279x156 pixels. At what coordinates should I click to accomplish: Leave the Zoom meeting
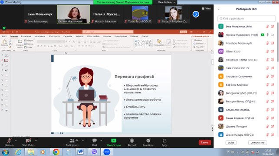pos(205,142)
